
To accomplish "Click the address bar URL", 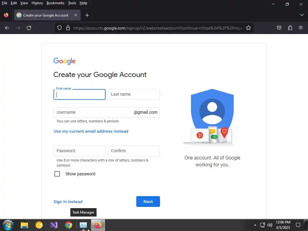I will 158,28.
